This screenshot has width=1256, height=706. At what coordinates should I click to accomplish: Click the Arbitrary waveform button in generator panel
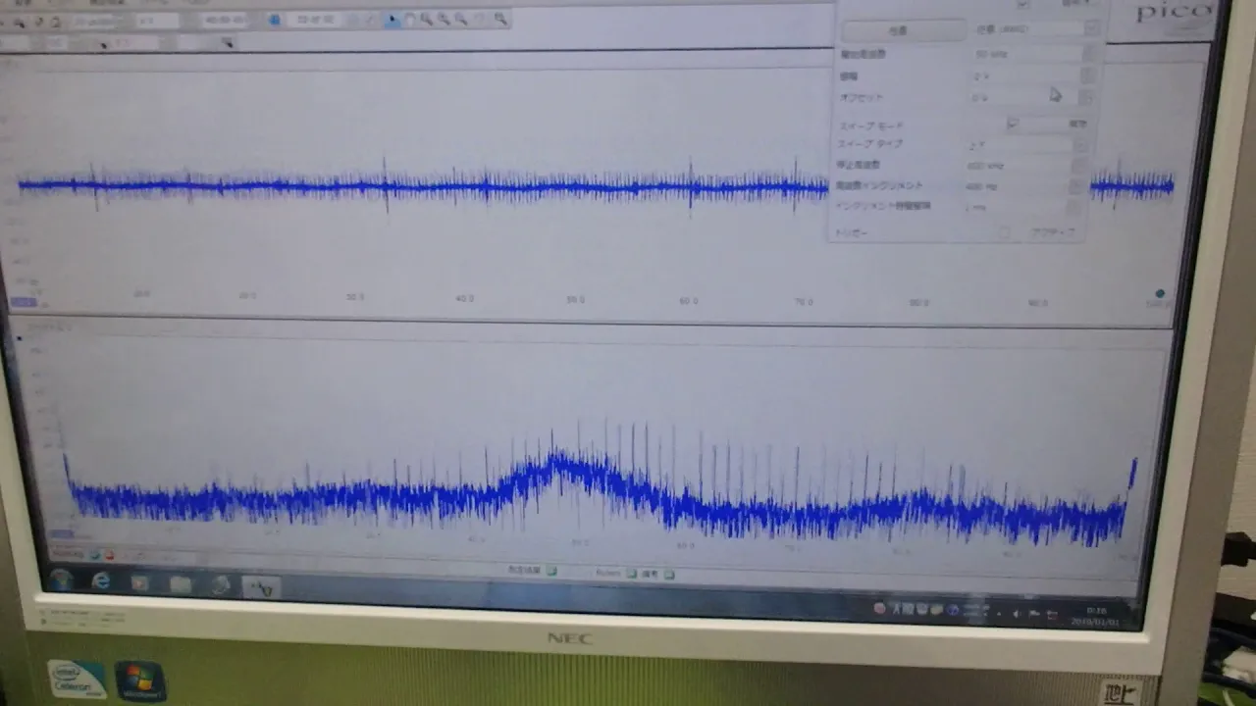click(x=904, y=30)
